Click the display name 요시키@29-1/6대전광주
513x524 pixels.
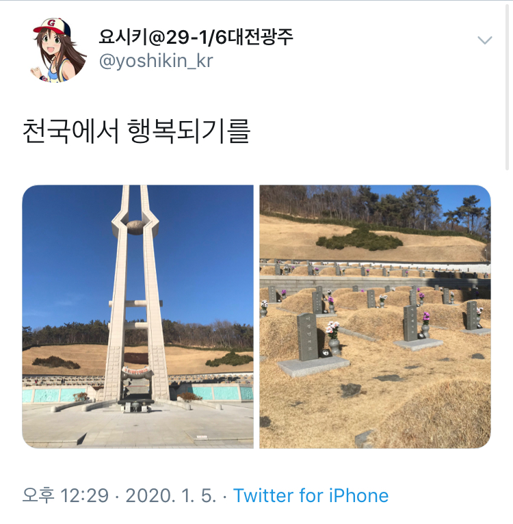196,36
